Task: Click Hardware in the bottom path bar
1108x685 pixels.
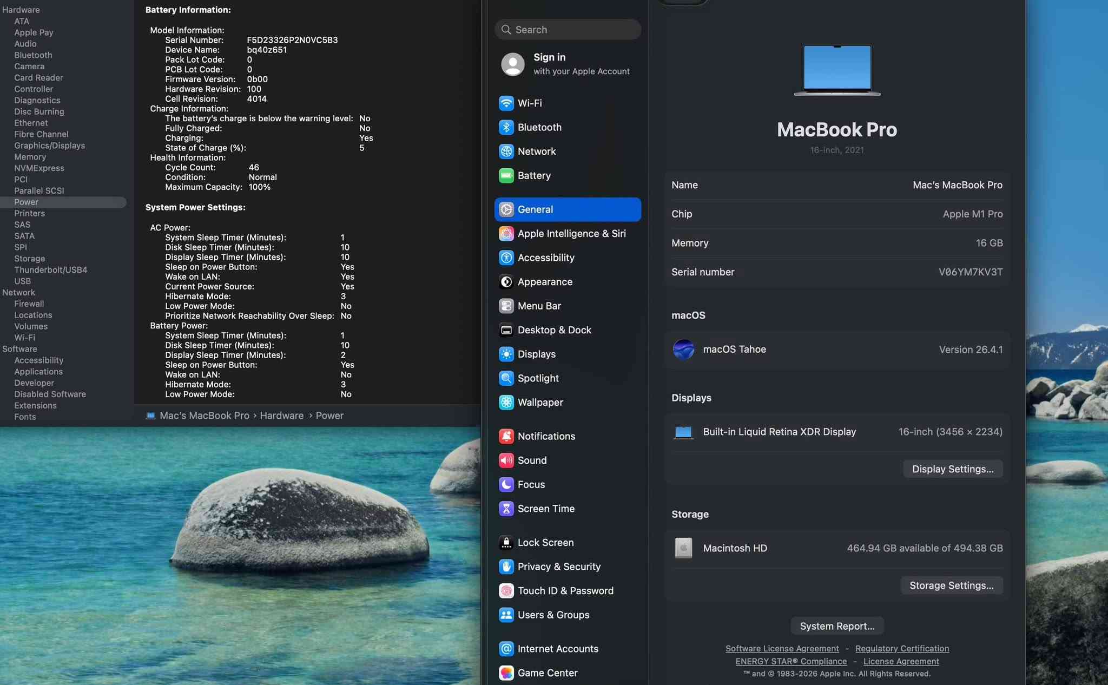Action: tap(282, 416)
